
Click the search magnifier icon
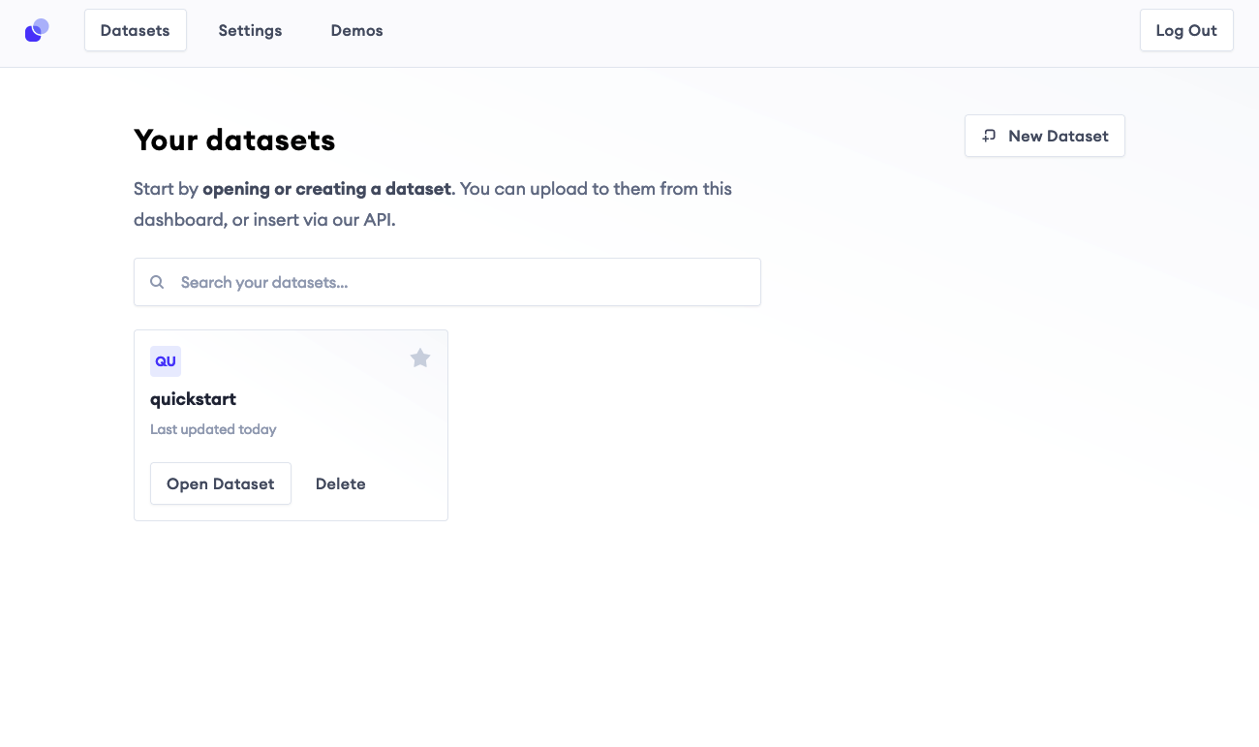[157, 282]
